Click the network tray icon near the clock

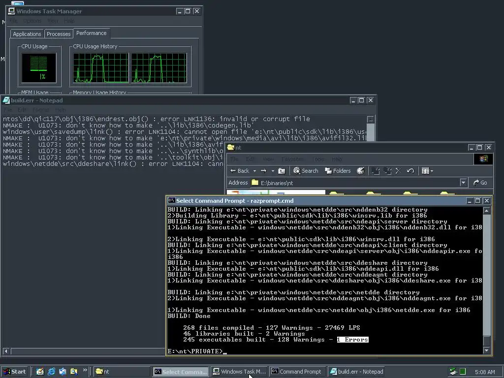[453, 372]
